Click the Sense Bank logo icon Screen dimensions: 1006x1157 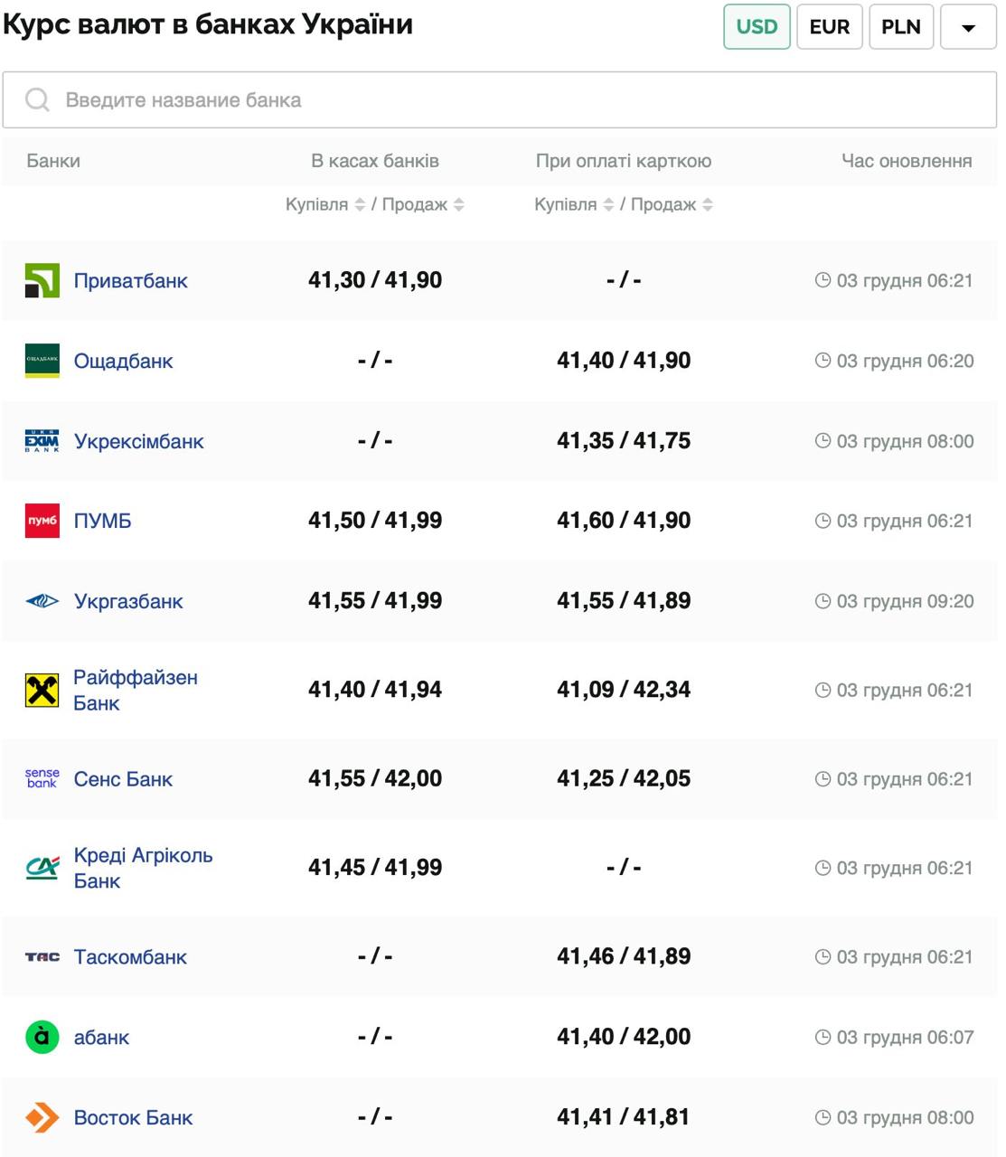(x=42, y=779)
